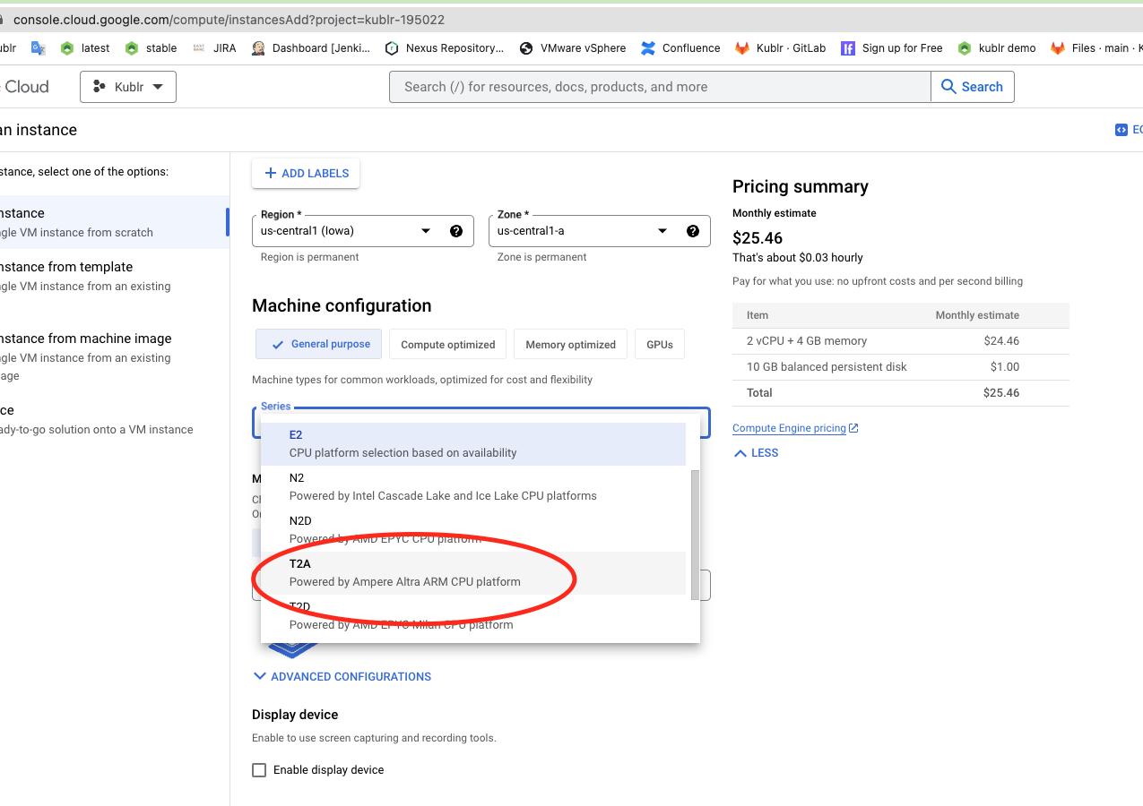Click the '10 GB balanced persistent disk' row
Image resolution: width=1143 pixels, height=806 pixels.
pyautogui.click(x=901, y=367)
